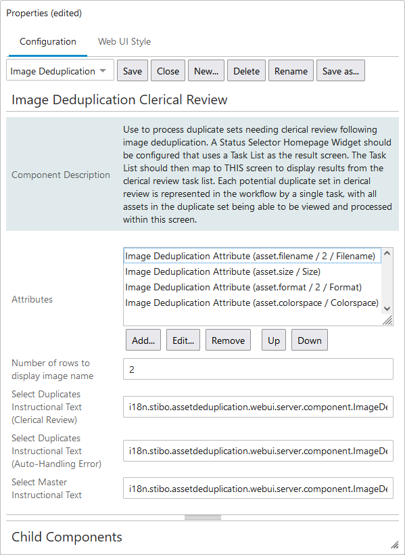Click the horizontal splitter above Child Components
Viewport: 405px width, 555px height.
point(202,518)
